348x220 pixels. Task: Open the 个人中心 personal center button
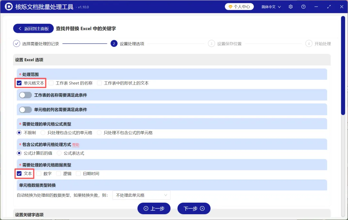pyautogui.click(x=239, y=7)
